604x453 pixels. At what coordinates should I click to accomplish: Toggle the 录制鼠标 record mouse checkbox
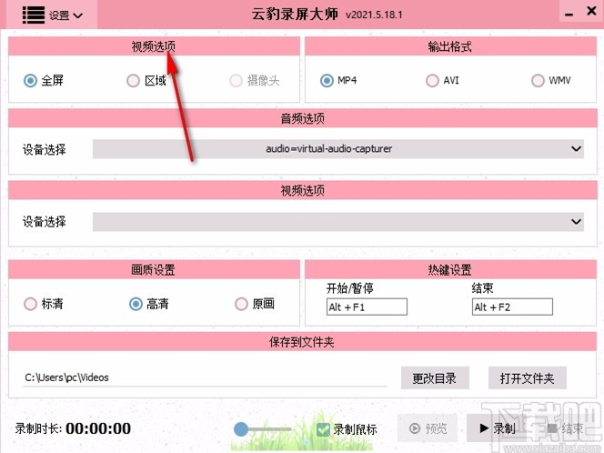coord(323,429)
